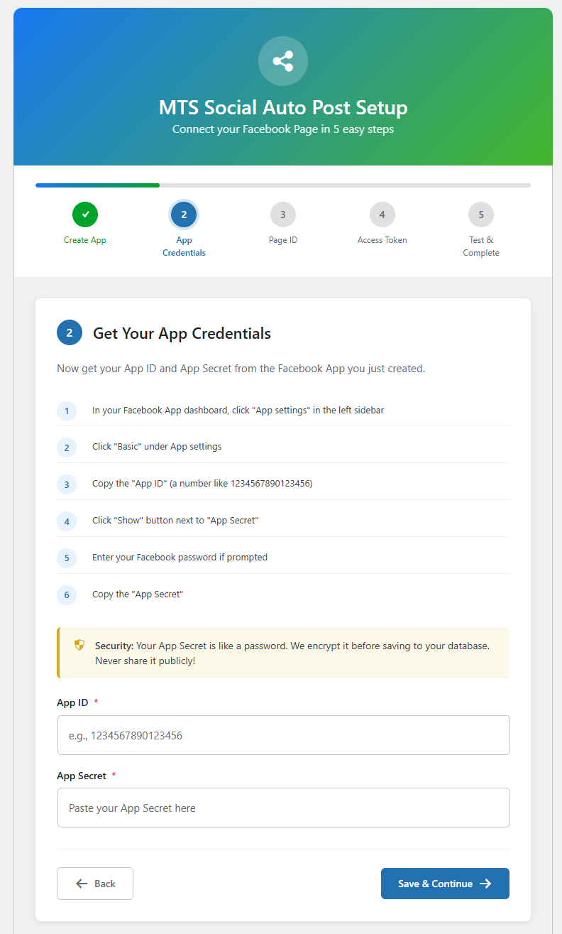Click inside the App ID input field

(x=282, y=734)
